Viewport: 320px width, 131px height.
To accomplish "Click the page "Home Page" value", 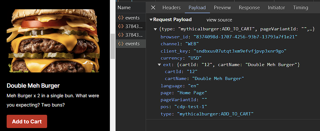I will pos(192,93).
